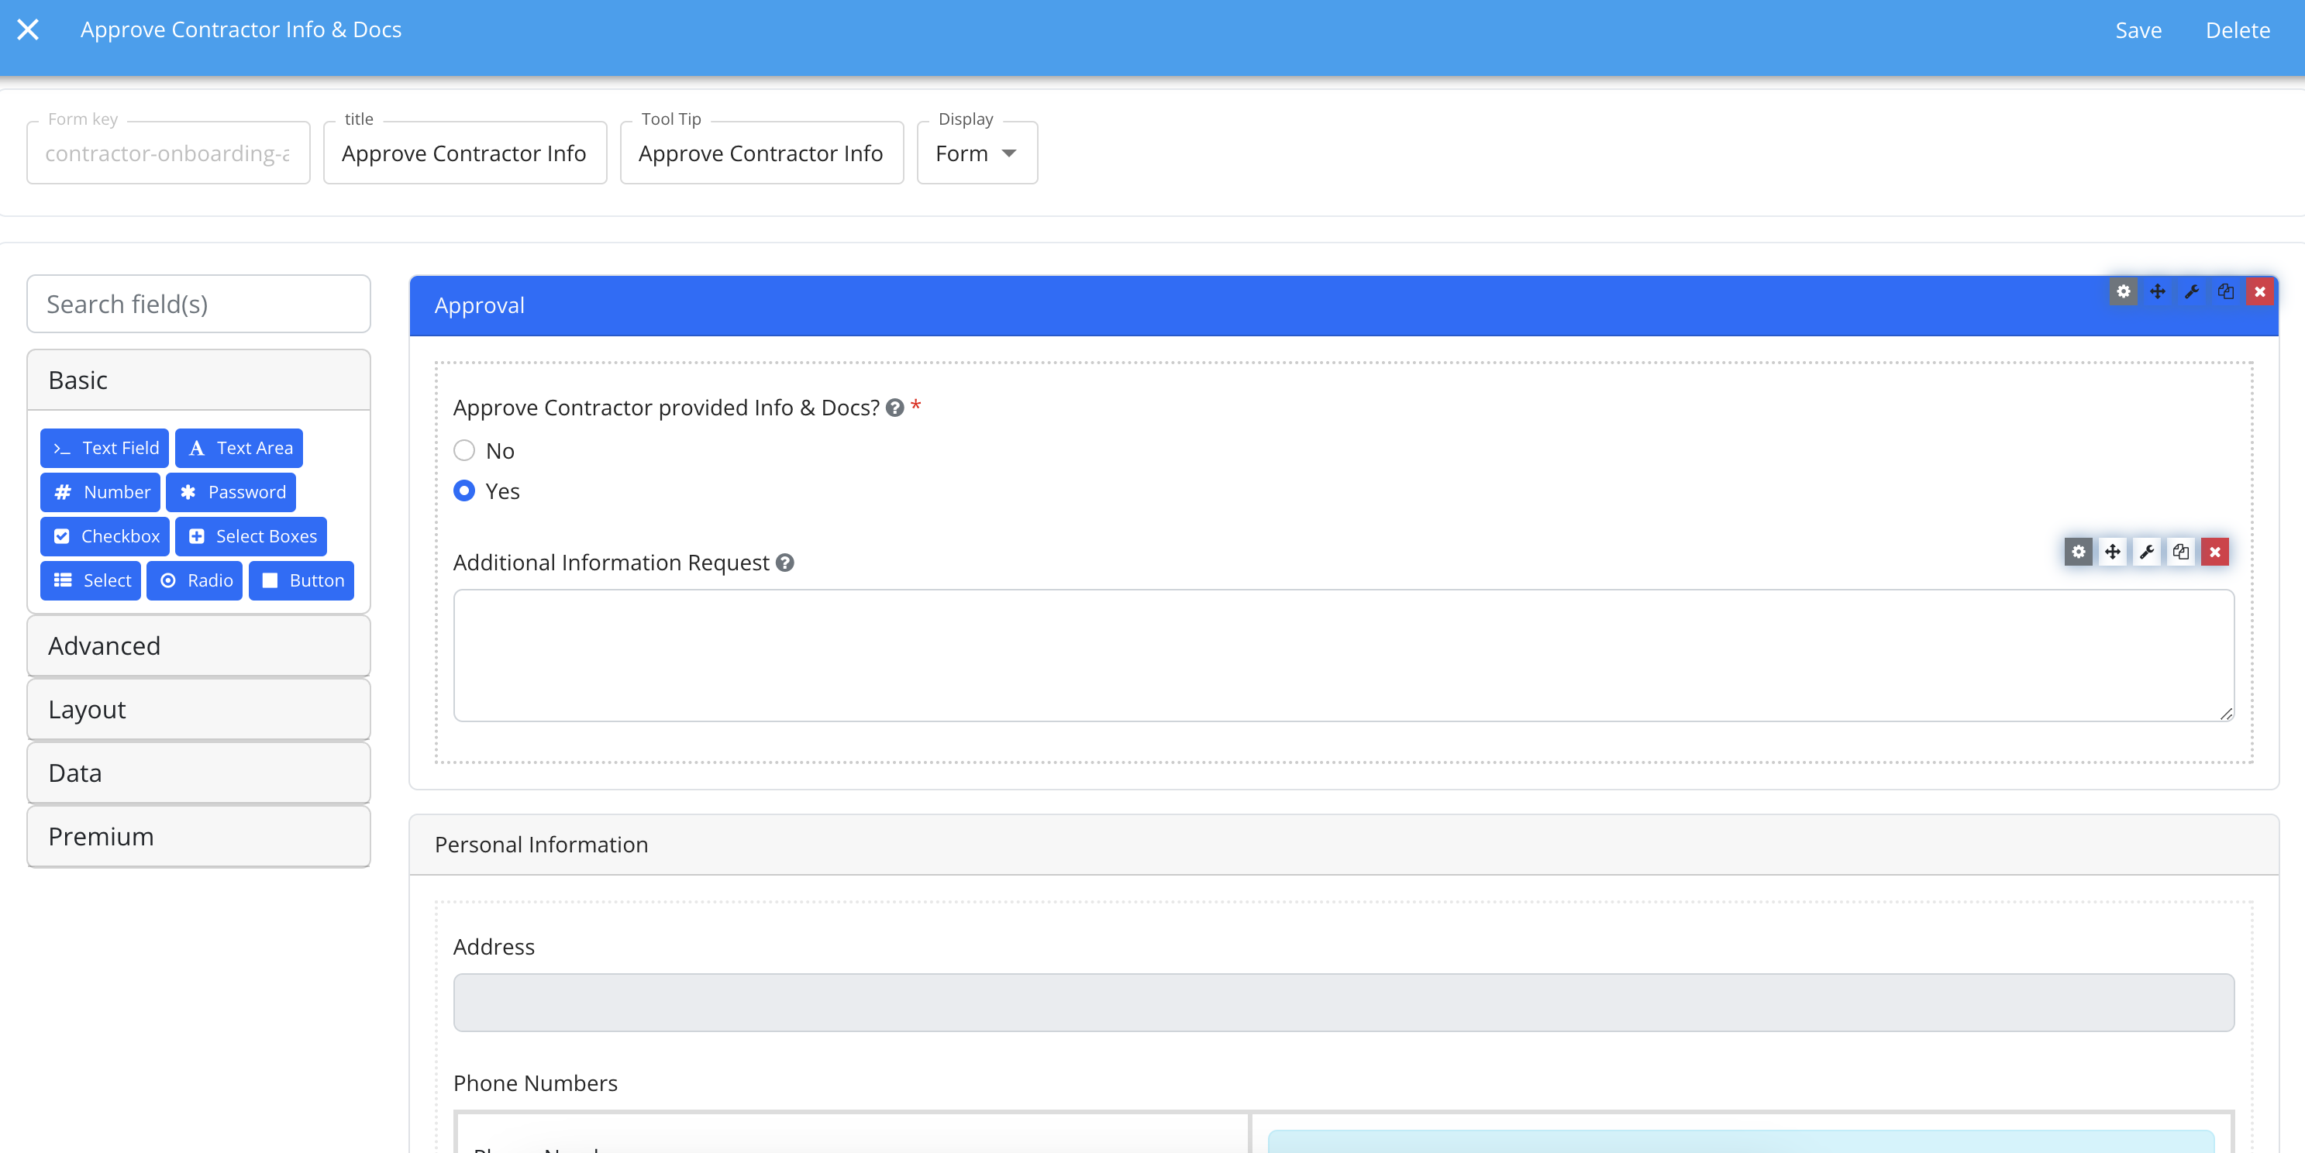Remove the Additional Information Request field
Screen dimensions: 2305x1153
tap(2214, 552)
